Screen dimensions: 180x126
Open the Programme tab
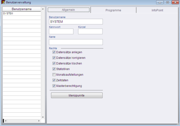(113, 10)
